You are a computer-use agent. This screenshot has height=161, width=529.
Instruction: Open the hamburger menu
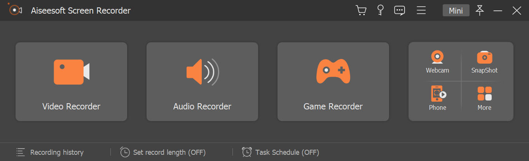(421, 10)
